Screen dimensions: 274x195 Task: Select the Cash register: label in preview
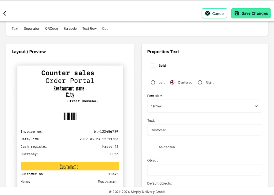(35, 147)
